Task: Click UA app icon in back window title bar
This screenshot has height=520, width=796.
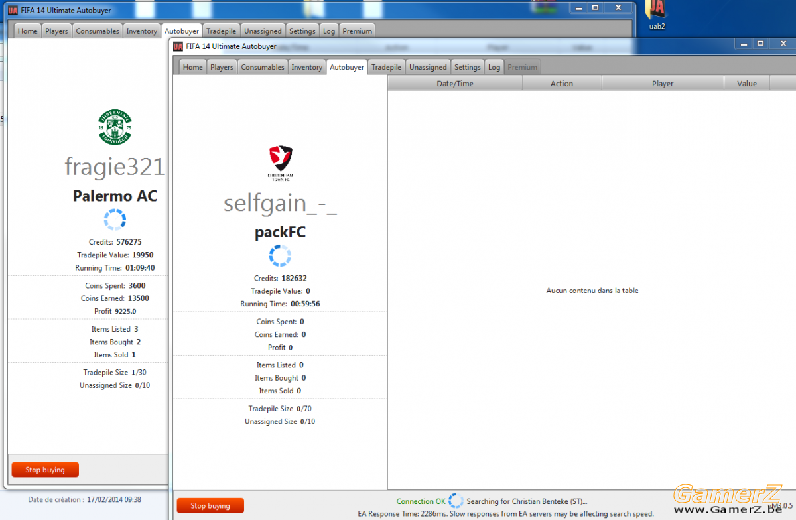Action: pos(13,10)
